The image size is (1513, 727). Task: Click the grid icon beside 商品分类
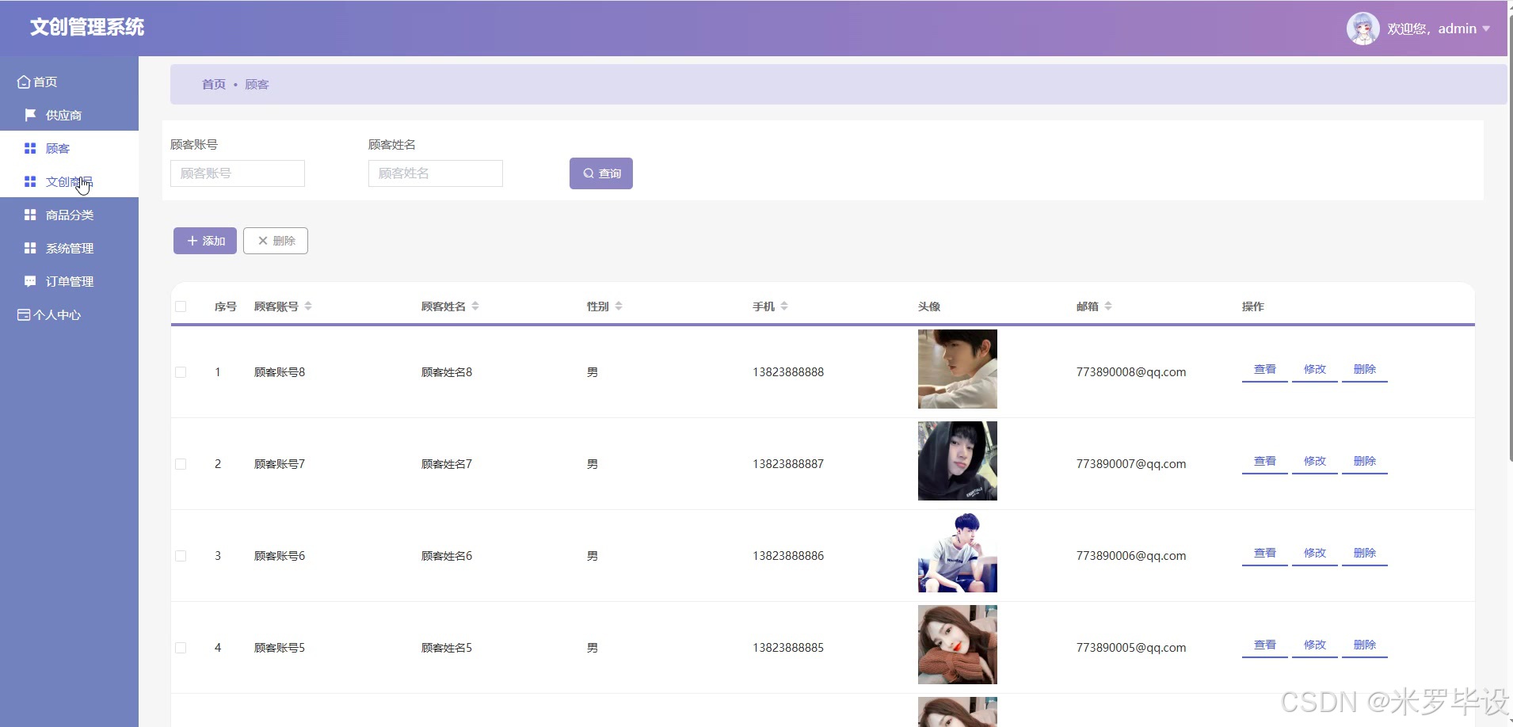[30, 215]
